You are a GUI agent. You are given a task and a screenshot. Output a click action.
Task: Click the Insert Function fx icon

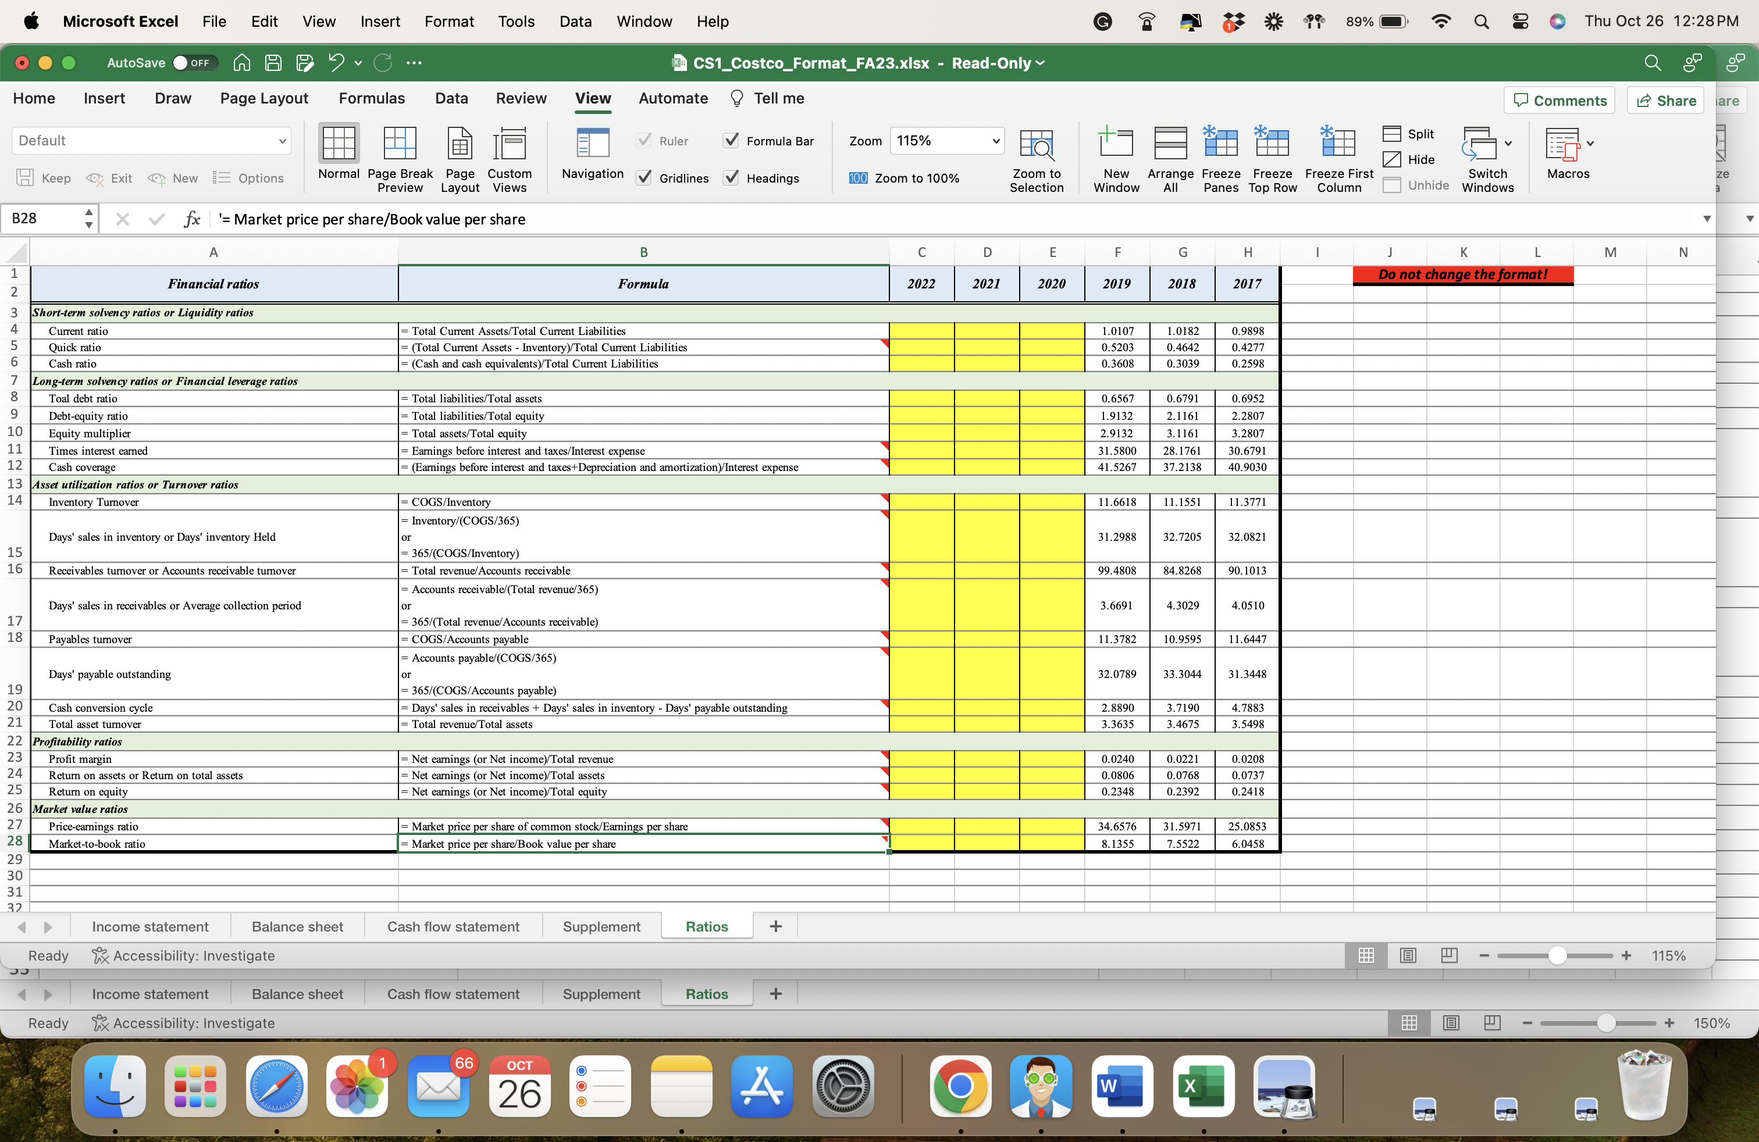(192, 219)
